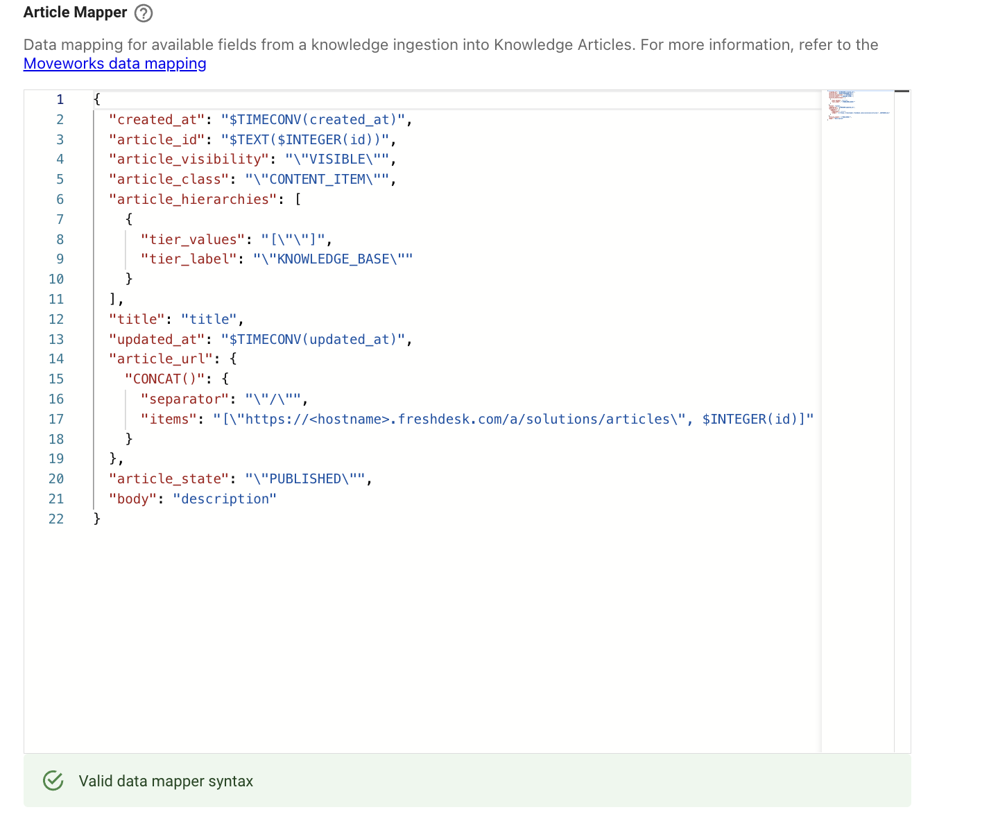Click the "updated_at" key

(157, 340)
